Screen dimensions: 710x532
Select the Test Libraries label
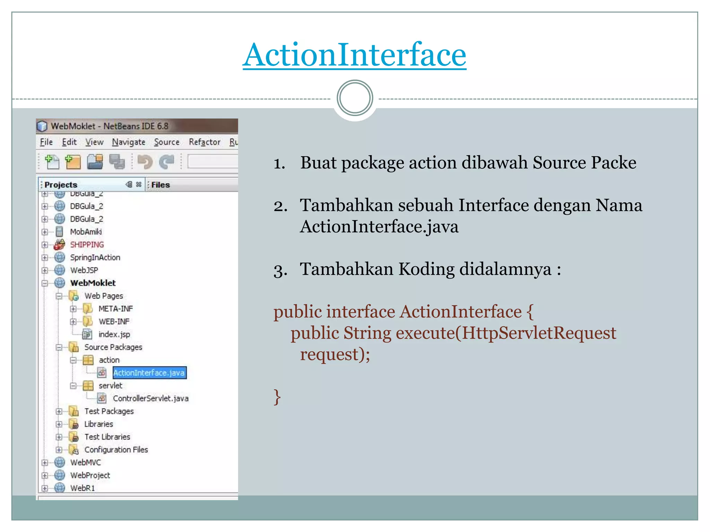[107, 437]
